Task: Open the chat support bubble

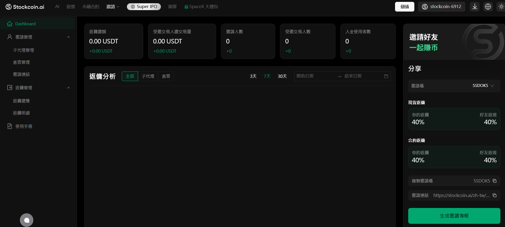Action: (x=27, y=220)
